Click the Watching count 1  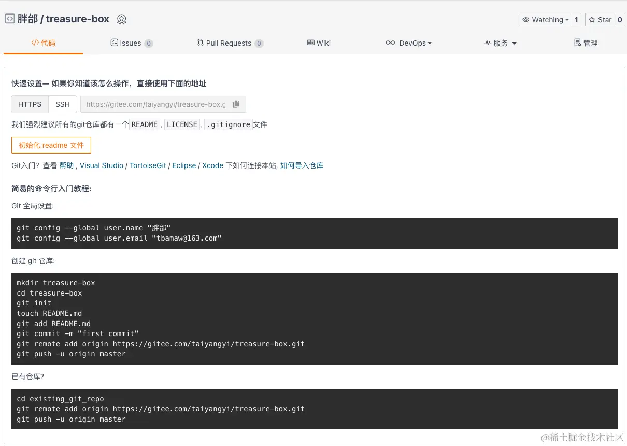click(576, 20)
